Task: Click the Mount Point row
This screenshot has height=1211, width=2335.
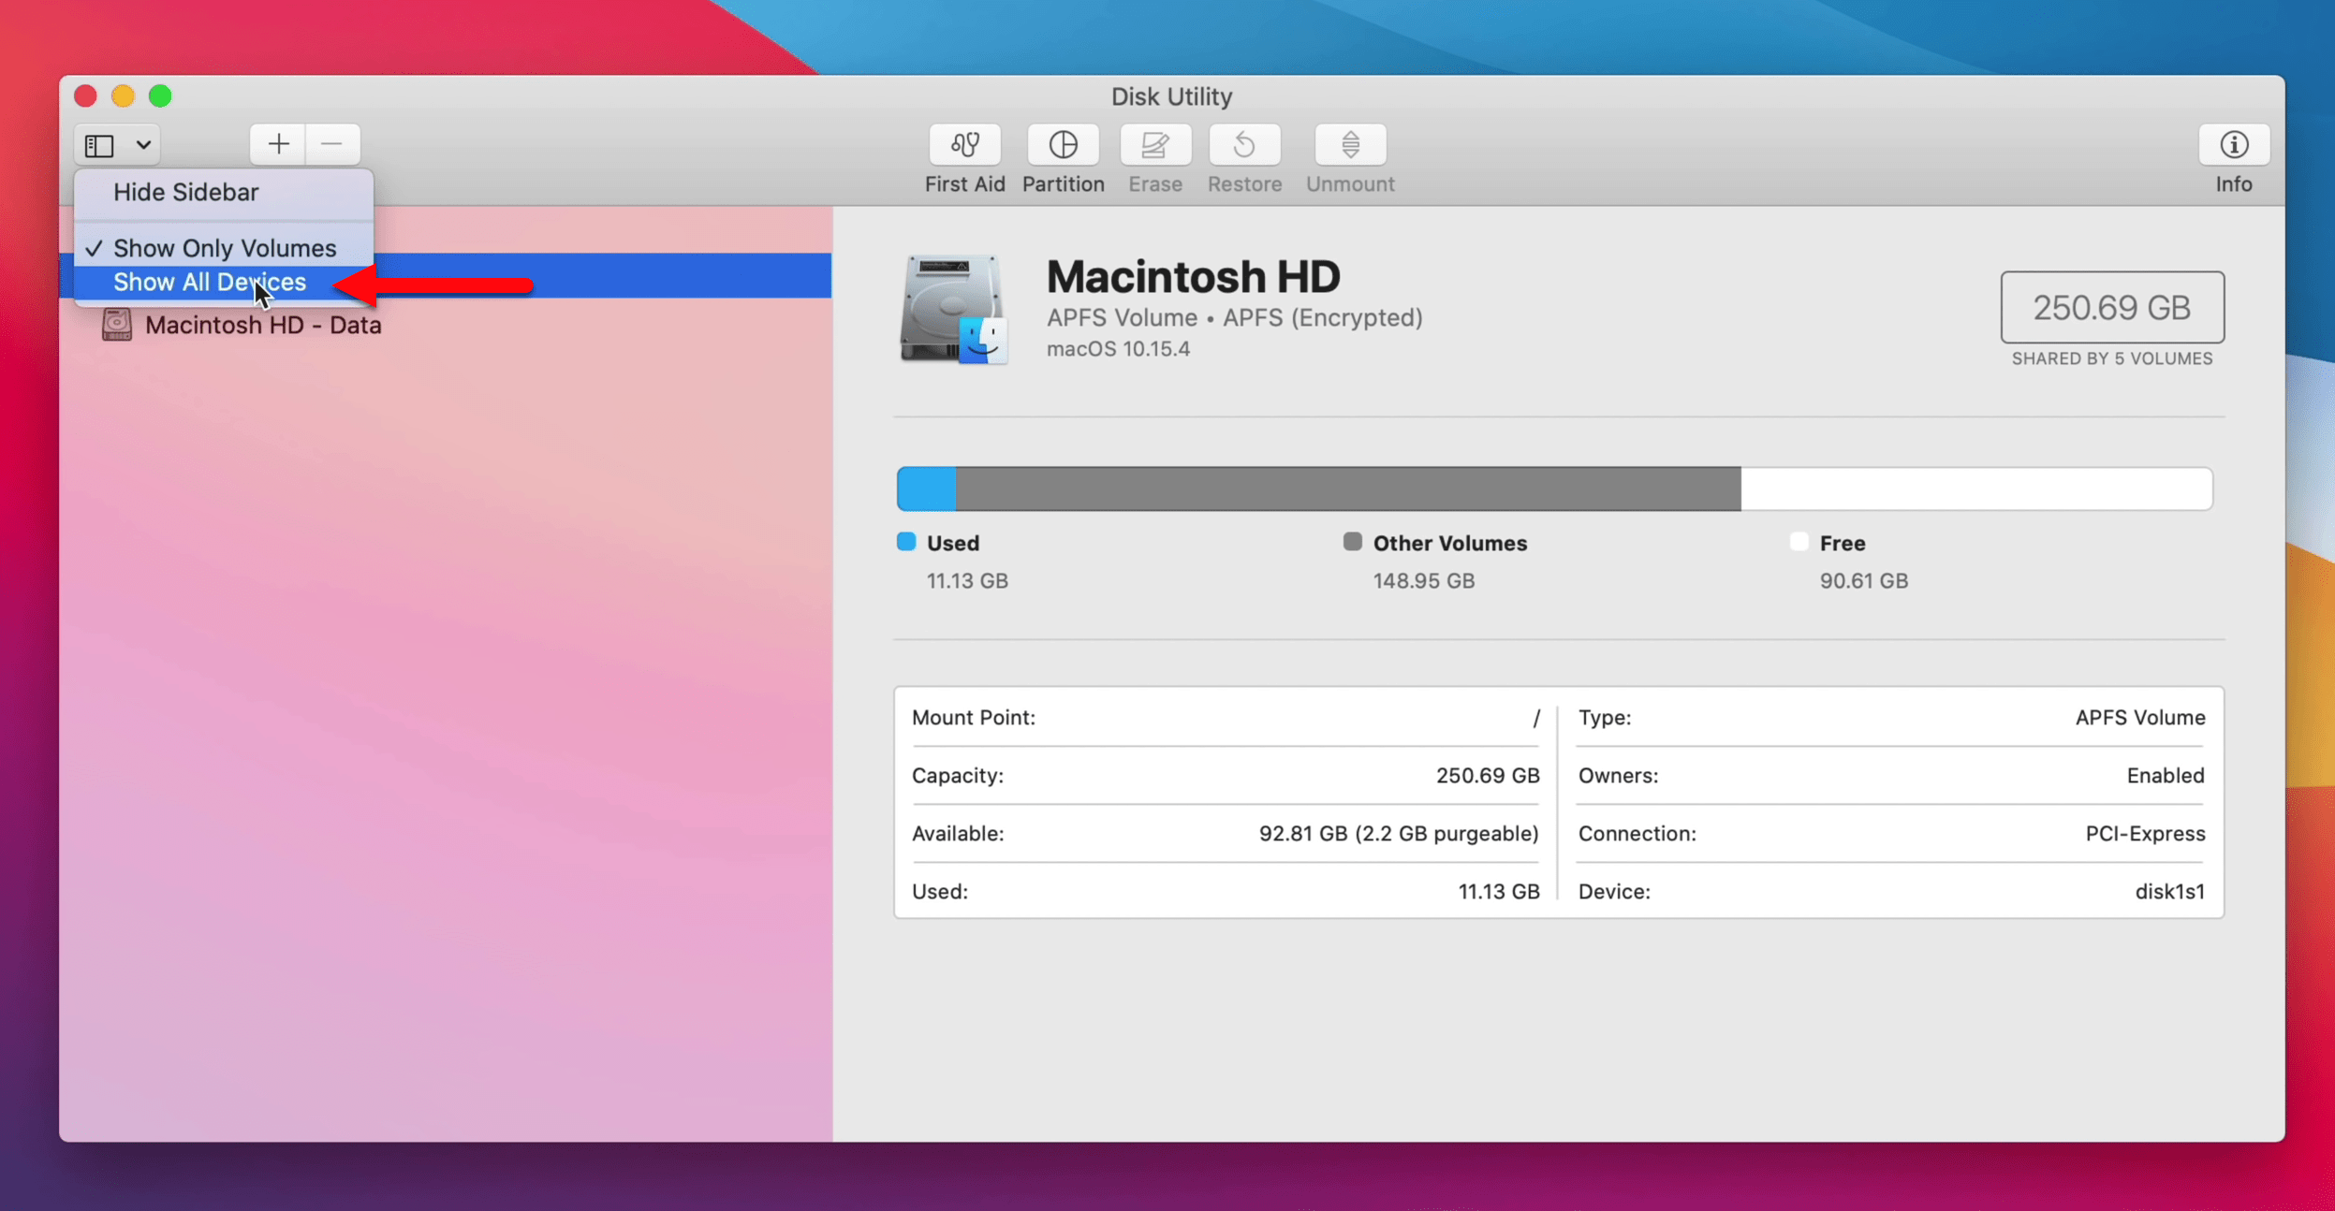Action: [x=1226, y=718]
